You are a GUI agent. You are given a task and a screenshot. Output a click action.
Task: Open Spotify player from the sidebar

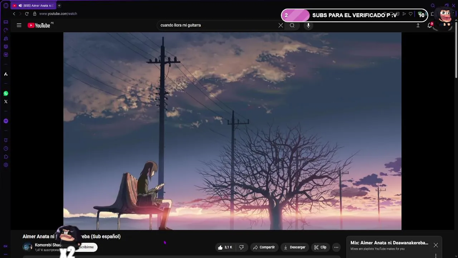click(x=6, y=121)
